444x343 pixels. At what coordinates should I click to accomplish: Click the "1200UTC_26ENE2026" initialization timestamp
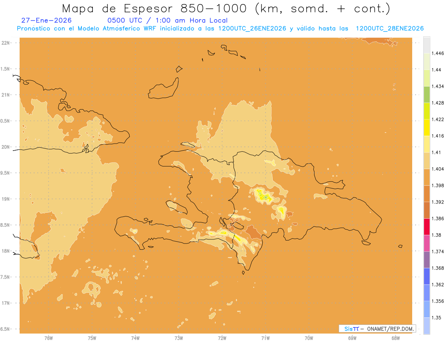tap(252, 29)
